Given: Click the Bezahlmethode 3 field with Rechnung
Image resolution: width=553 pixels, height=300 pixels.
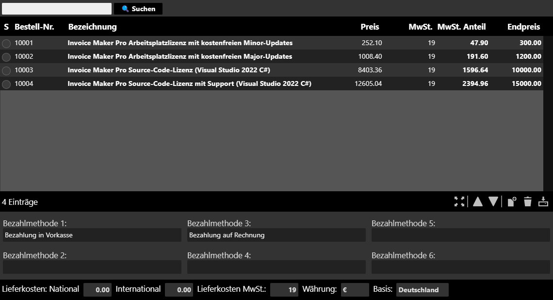Looking at the screenshot, I should [276, 235].
